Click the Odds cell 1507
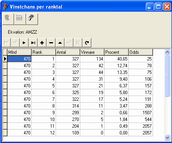 click(141, 112)
